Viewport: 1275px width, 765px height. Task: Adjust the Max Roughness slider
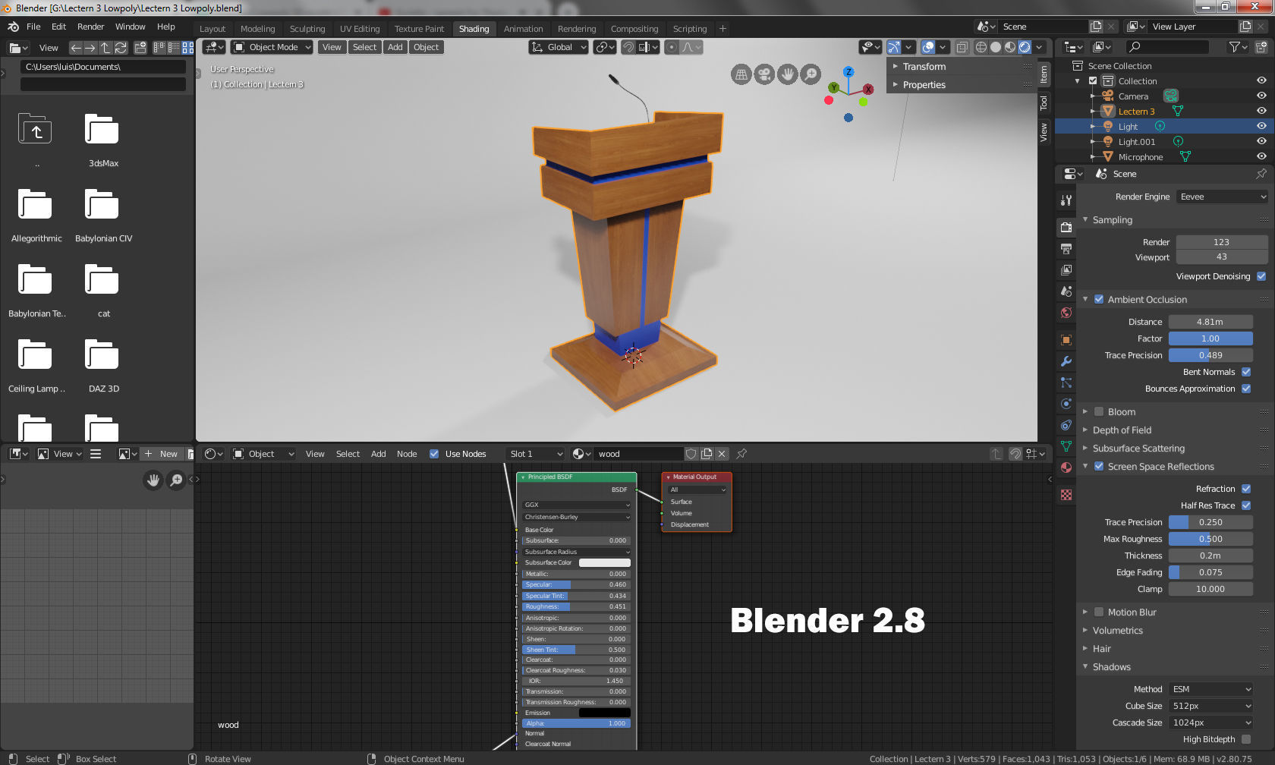[x=1210, y=539]
